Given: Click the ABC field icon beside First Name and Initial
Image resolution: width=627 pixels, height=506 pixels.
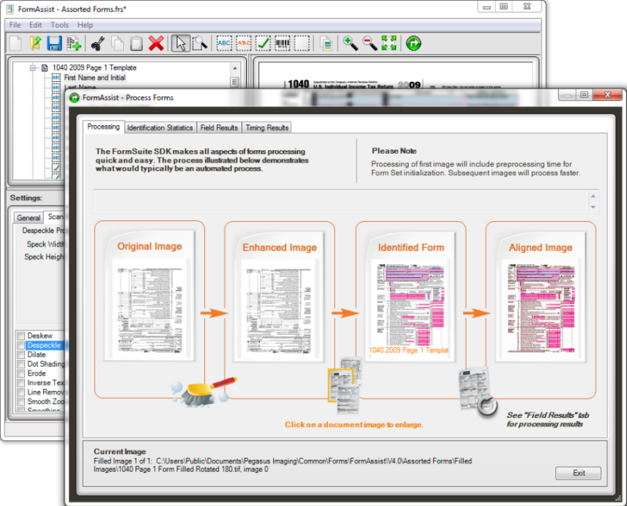Looking at the screenshot, I should click(56, 78).
